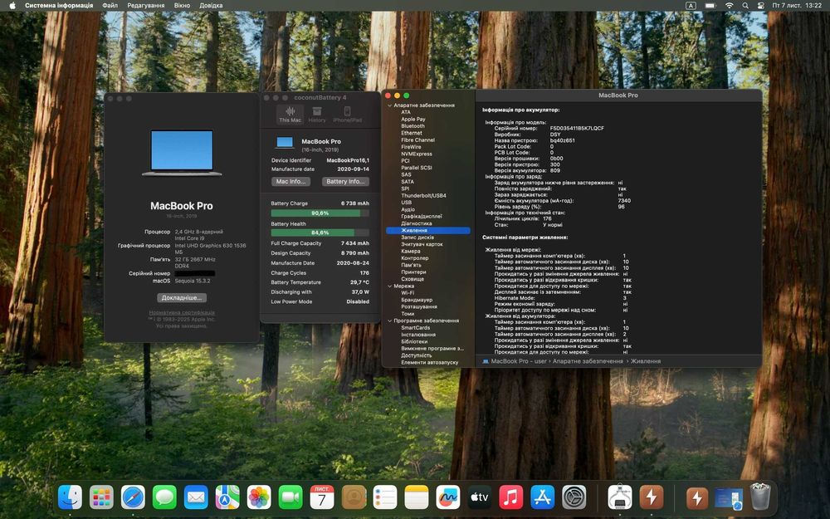Open Apple TV from the Dock
This screenshot has height=519, width=830.
(480, 497)
